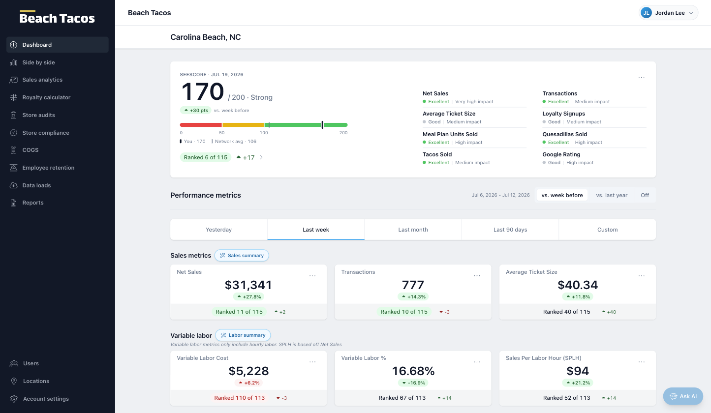This screenshot has width=711, height=413.
Task: Click the Dashboard sidebar icon
Action: 14,45
